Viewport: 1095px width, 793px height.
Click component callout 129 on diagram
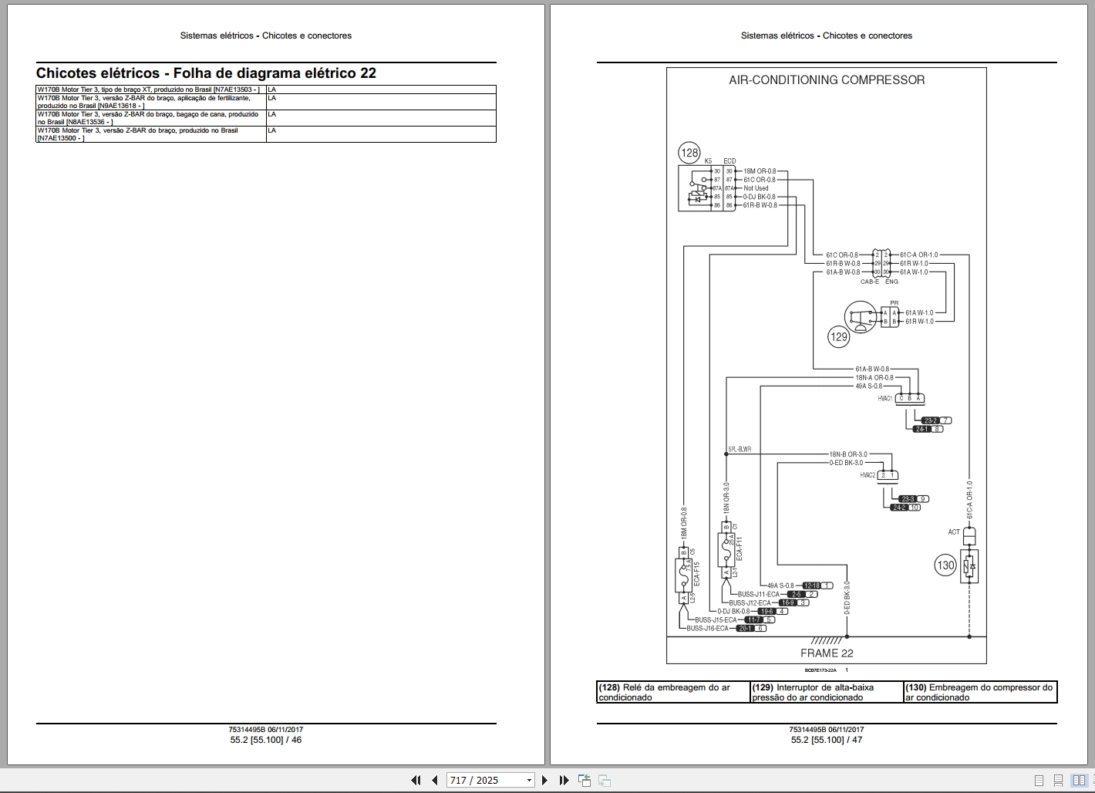point(838,336)
